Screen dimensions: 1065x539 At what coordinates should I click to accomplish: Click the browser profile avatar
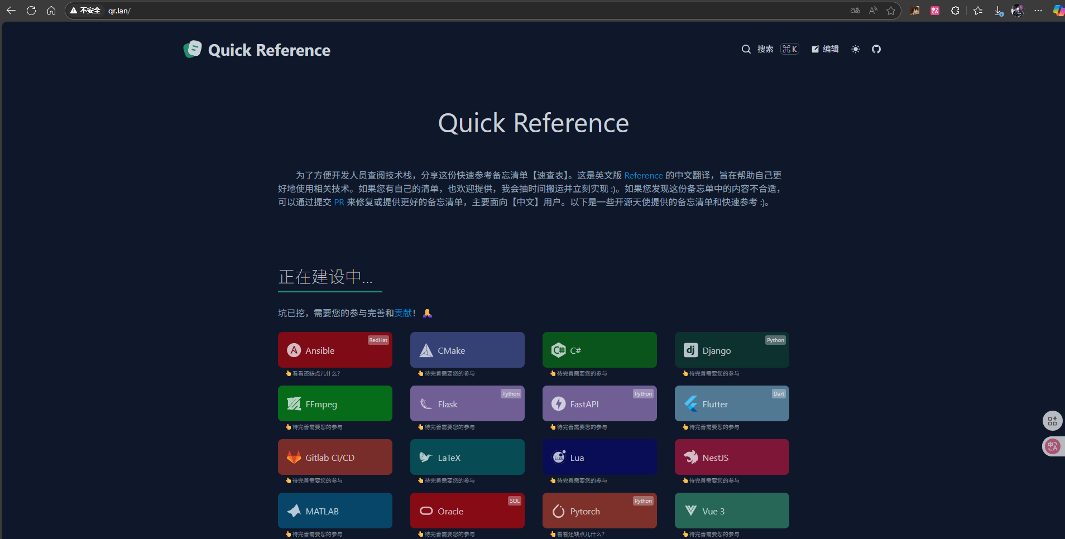(1018, 11)
